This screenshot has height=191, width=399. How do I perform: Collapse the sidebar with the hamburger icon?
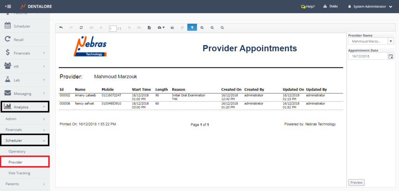click(x=8, y=7)
